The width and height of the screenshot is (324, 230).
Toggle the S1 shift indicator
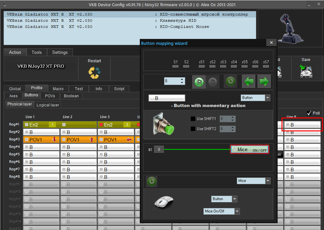coord(175,66)
